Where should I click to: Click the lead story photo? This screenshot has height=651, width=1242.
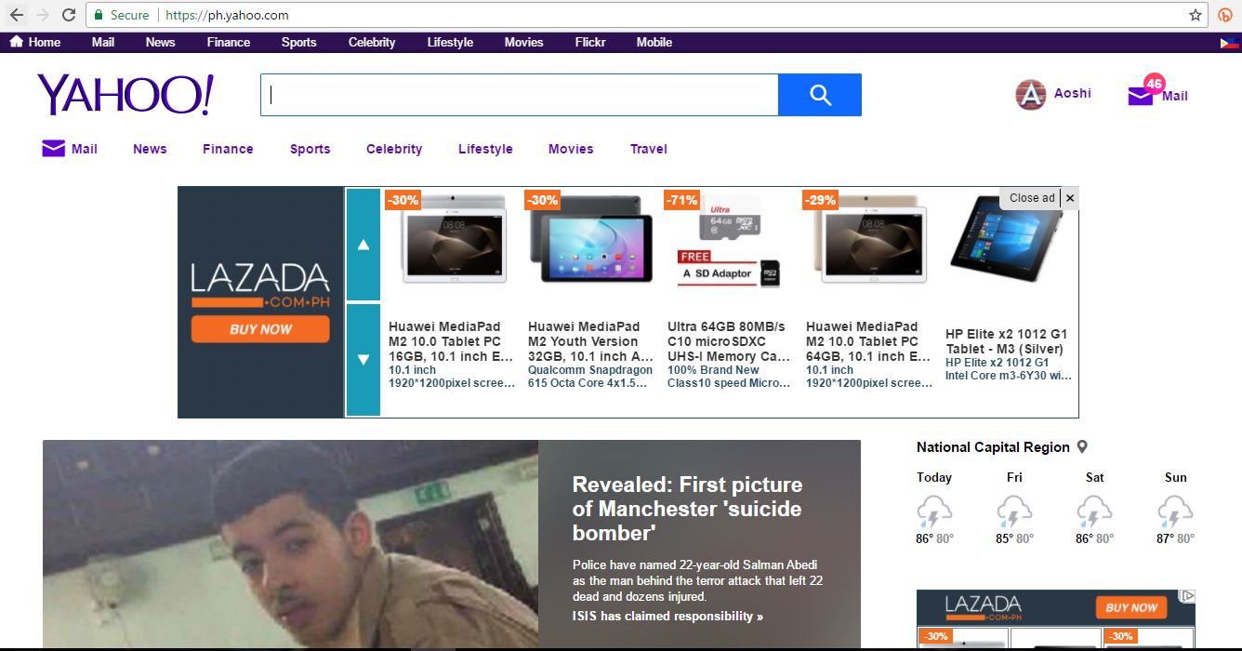(290, 544)
